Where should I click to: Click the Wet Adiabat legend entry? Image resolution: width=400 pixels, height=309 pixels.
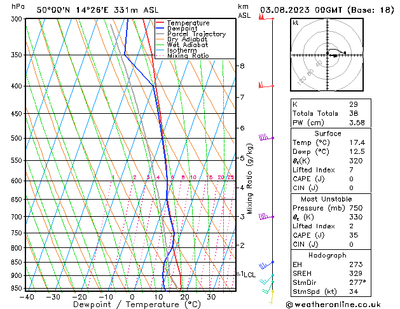coord(188,45)
